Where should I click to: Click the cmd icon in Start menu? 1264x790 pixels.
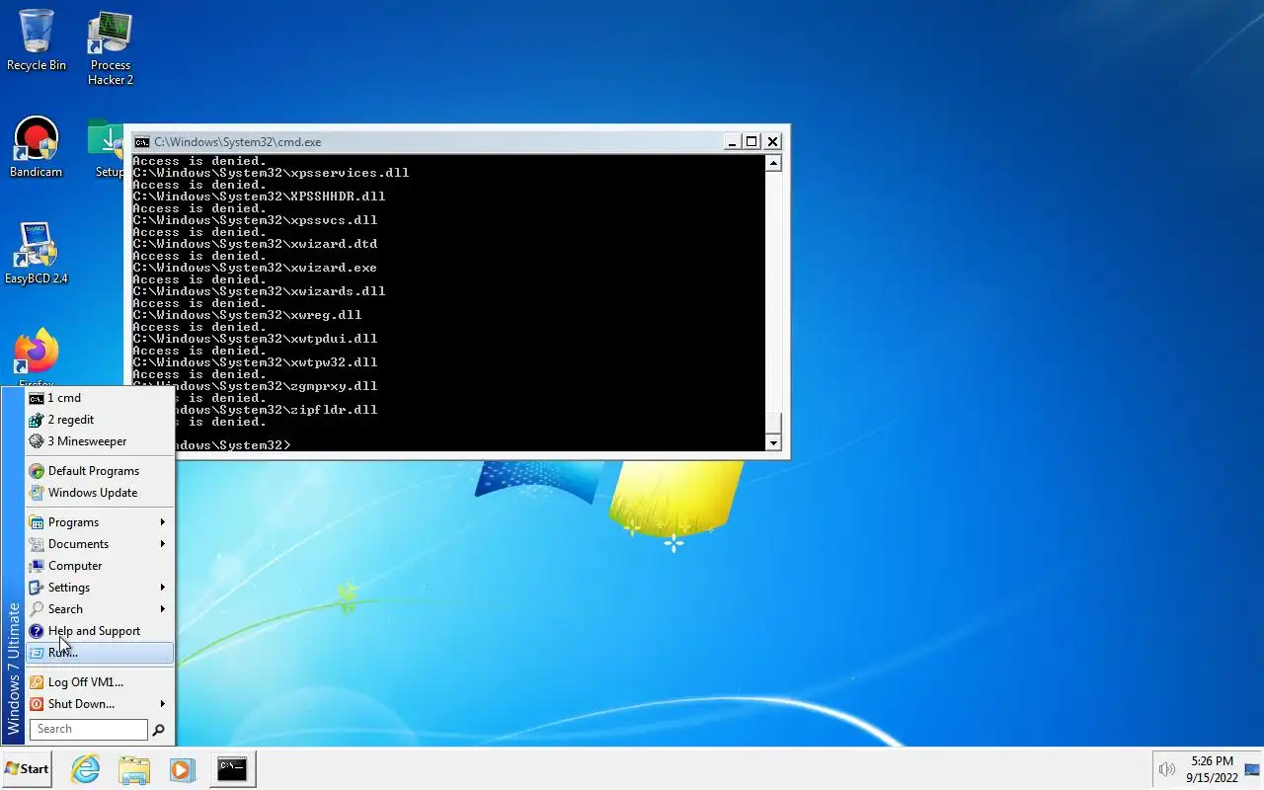coord(37,398)
